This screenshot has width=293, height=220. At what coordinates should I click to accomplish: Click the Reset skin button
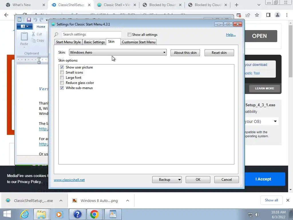tap(219, 53)
